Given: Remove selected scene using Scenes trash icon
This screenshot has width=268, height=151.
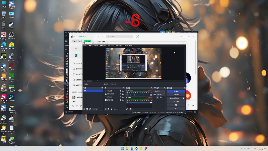Looking at the screenshot, I should (x=87, y=109).
